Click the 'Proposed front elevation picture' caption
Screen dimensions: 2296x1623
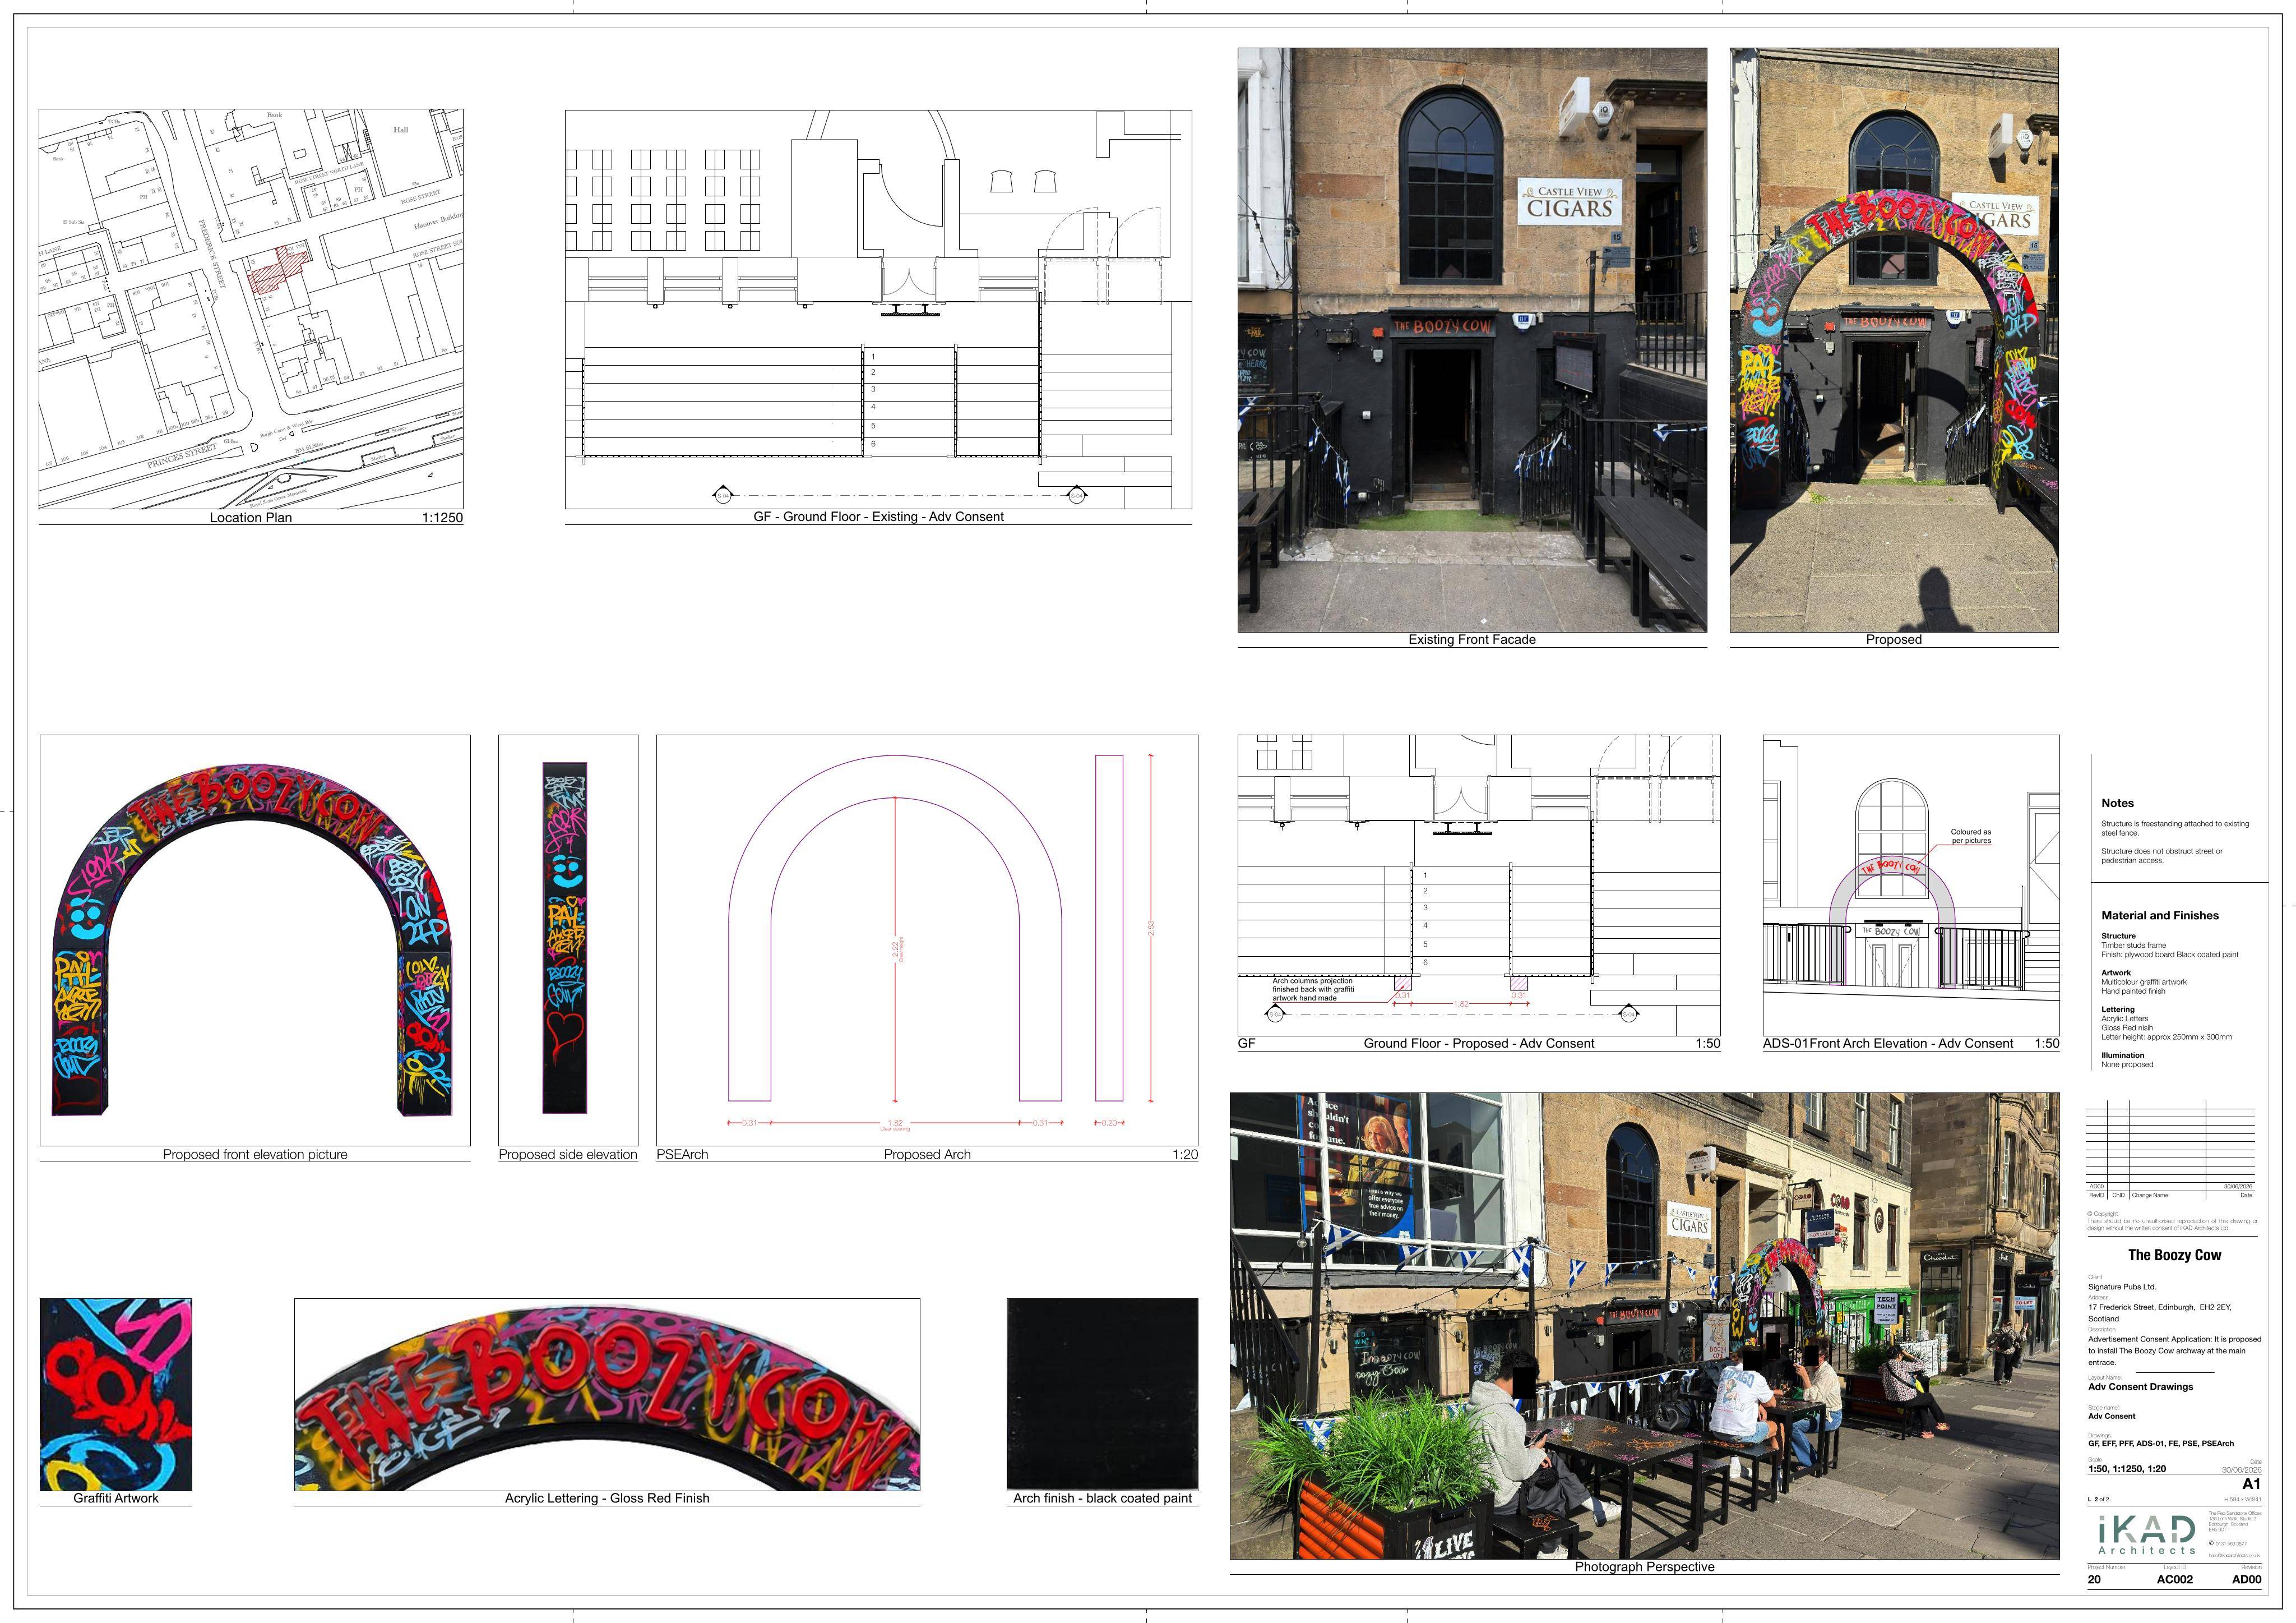pyautogui.click(x=255, y=1154)
